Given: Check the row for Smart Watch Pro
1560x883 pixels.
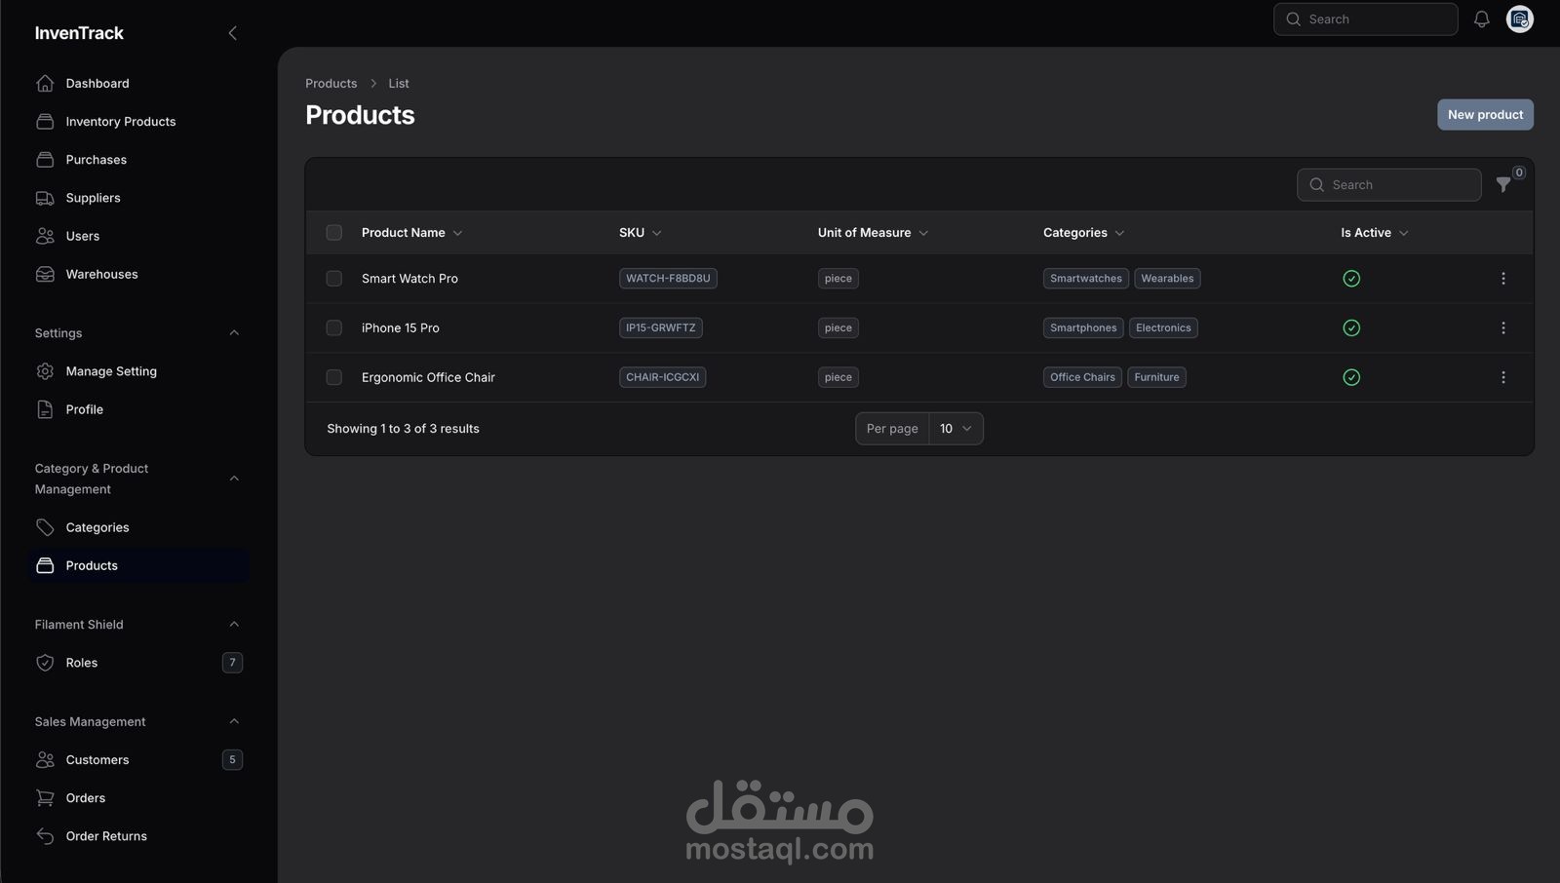Looking at the screenshot, I should 333,278.
